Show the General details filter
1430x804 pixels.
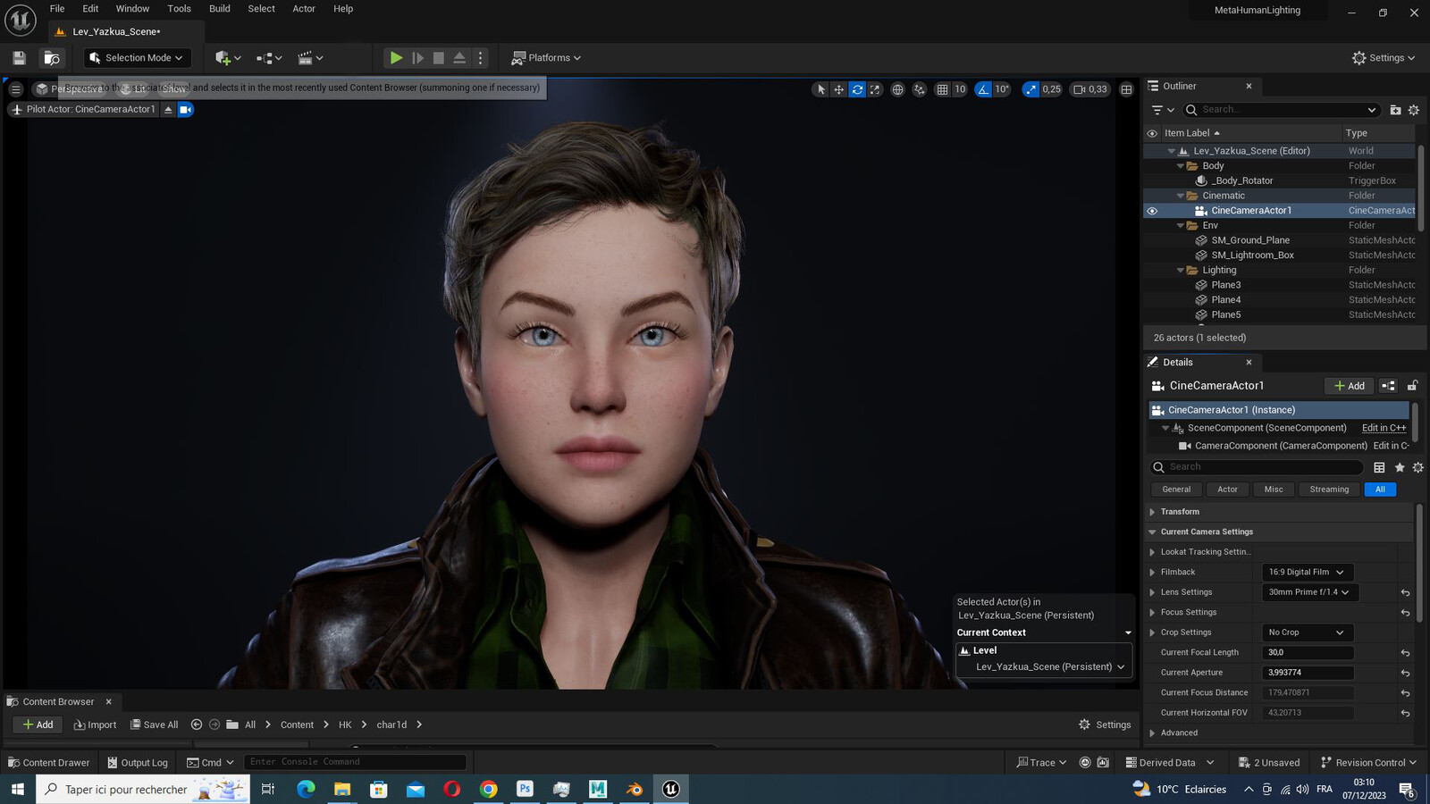1176,490
